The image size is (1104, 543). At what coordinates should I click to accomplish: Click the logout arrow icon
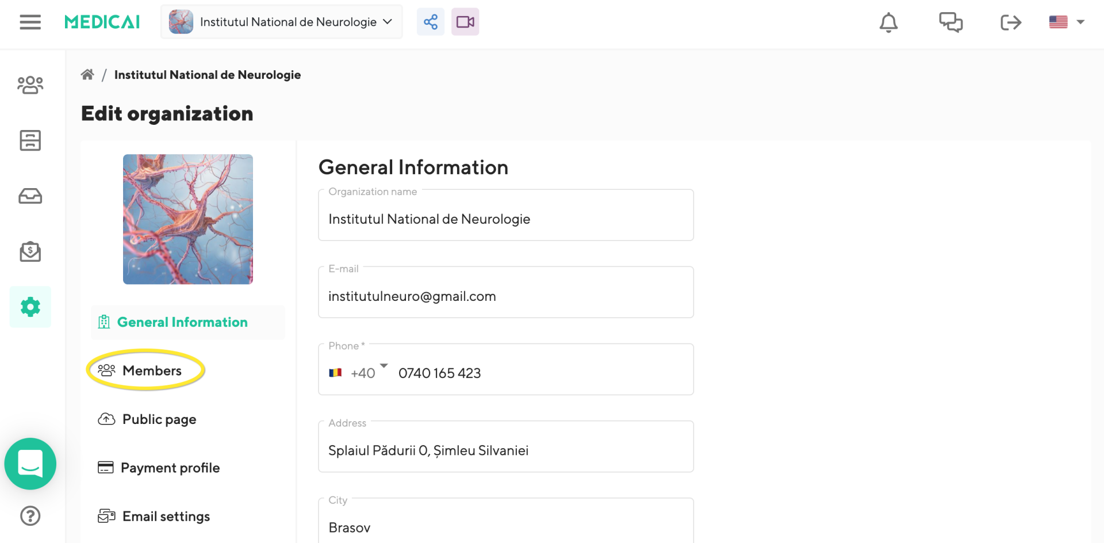coord(1010,22)
